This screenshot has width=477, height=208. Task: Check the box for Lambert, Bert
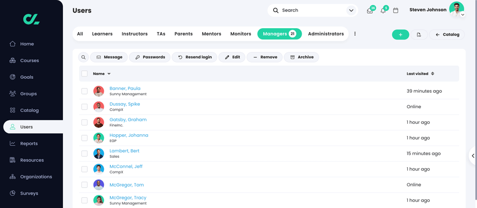[84, 153]
